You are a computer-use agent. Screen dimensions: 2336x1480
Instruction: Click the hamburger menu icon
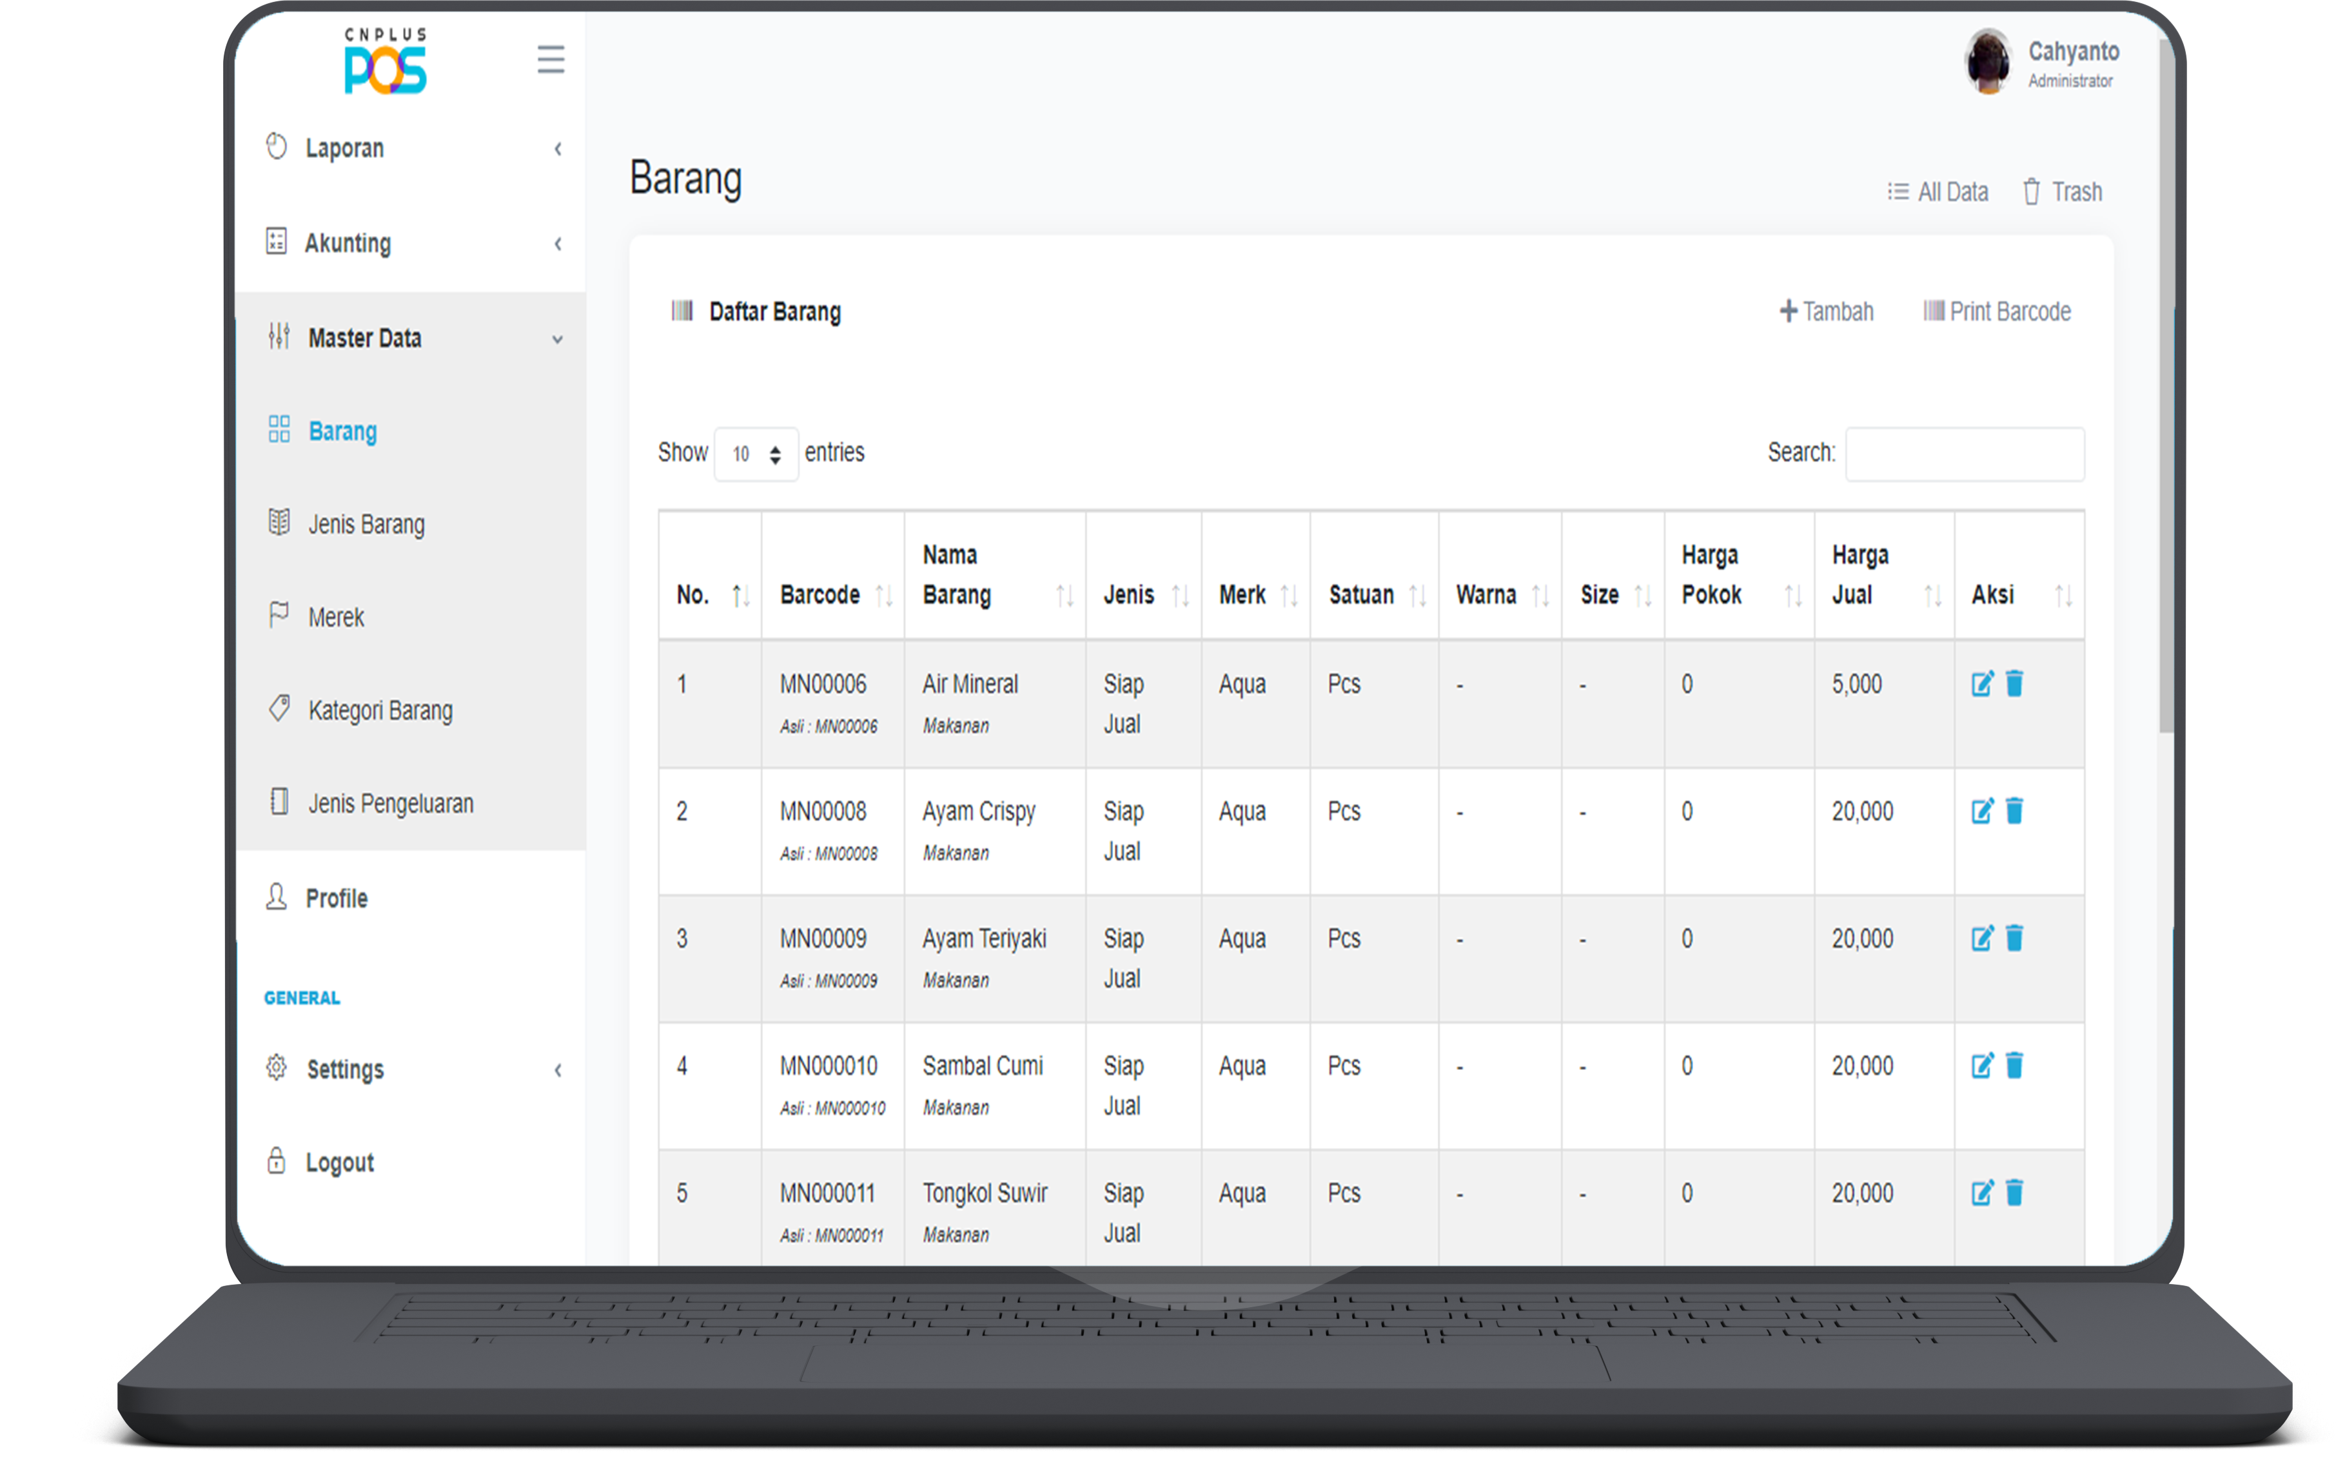[x=550, y=59]
